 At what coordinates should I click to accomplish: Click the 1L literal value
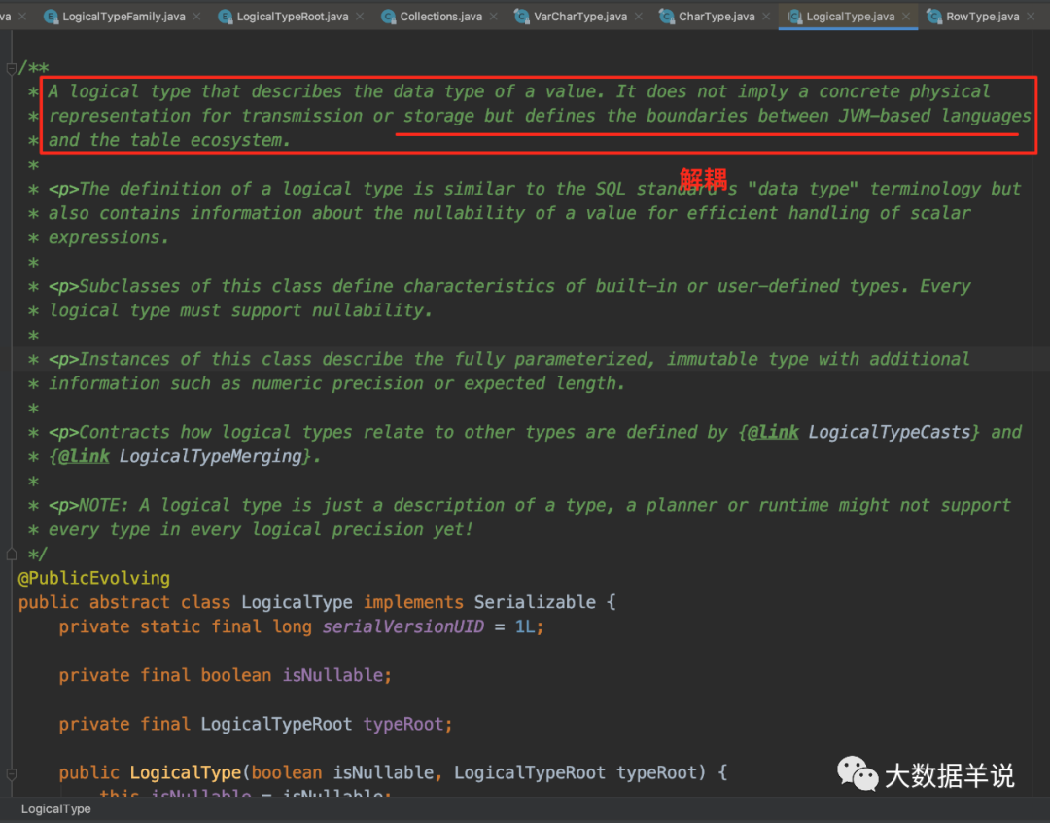(x=524, y=626)
